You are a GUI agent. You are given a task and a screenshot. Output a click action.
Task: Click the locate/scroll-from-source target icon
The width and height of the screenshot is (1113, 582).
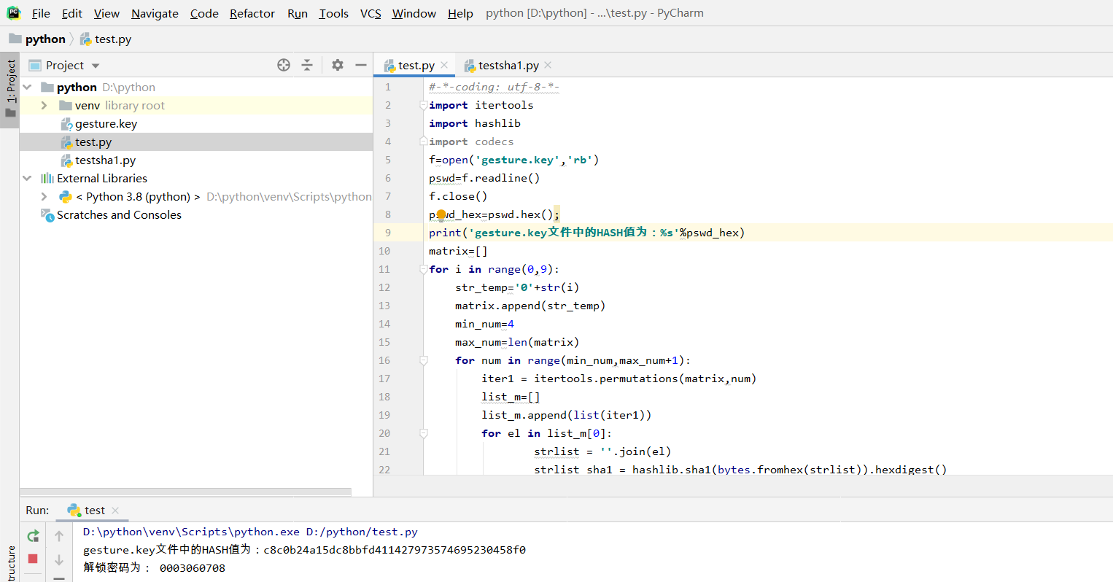coord(284,65)
